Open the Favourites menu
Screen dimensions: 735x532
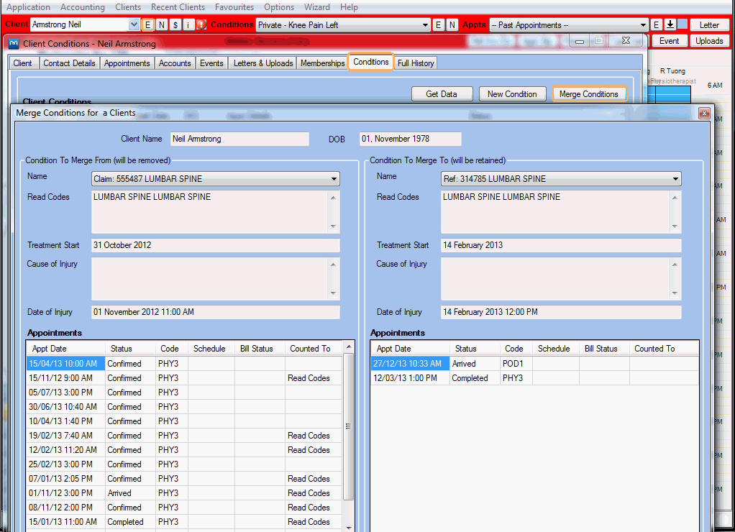tap(234, 7)
